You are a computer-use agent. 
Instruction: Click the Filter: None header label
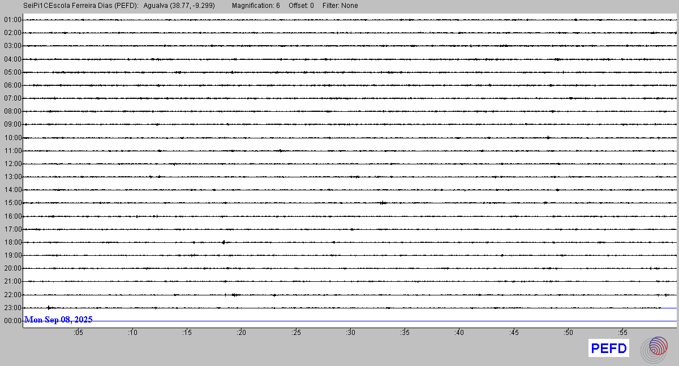340,6
